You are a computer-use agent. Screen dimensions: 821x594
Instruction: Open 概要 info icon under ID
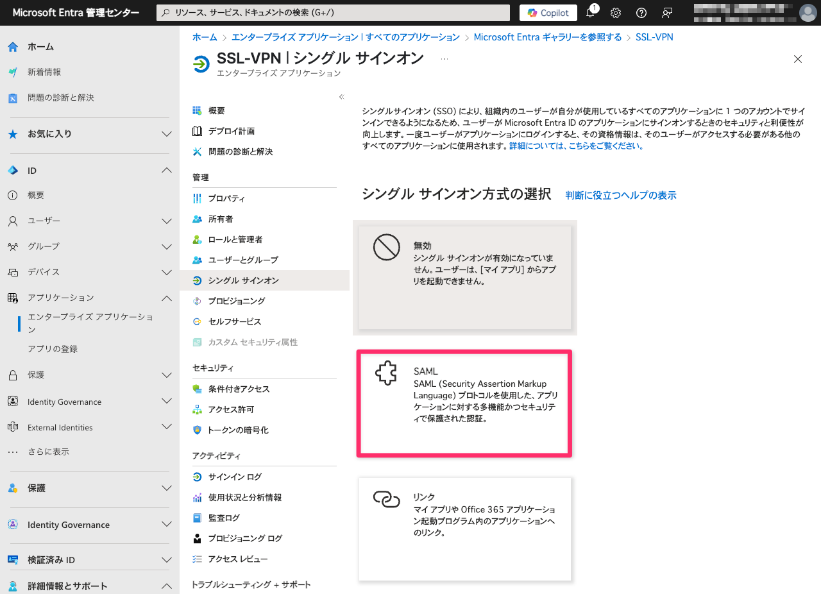coord(13,195)
